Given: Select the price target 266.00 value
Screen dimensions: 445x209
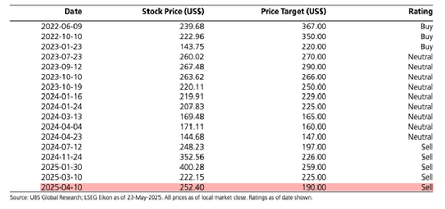Looking at the screenshot, I should [314, 77].
